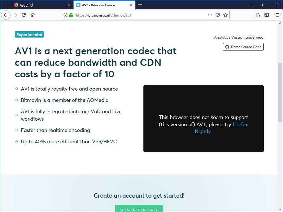Screen dimensions: 283x212
Task: Click the GitHub icon on Demo Source Code
Action: (227, 47)
